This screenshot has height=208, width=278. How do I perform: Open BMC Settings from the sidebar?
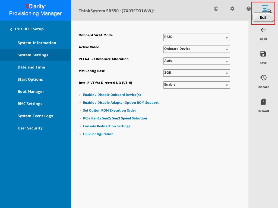point(30,104)
